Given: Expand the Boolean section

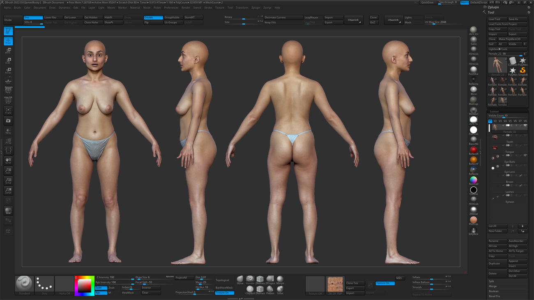Looking at the screenshot, I should (494, 291).
